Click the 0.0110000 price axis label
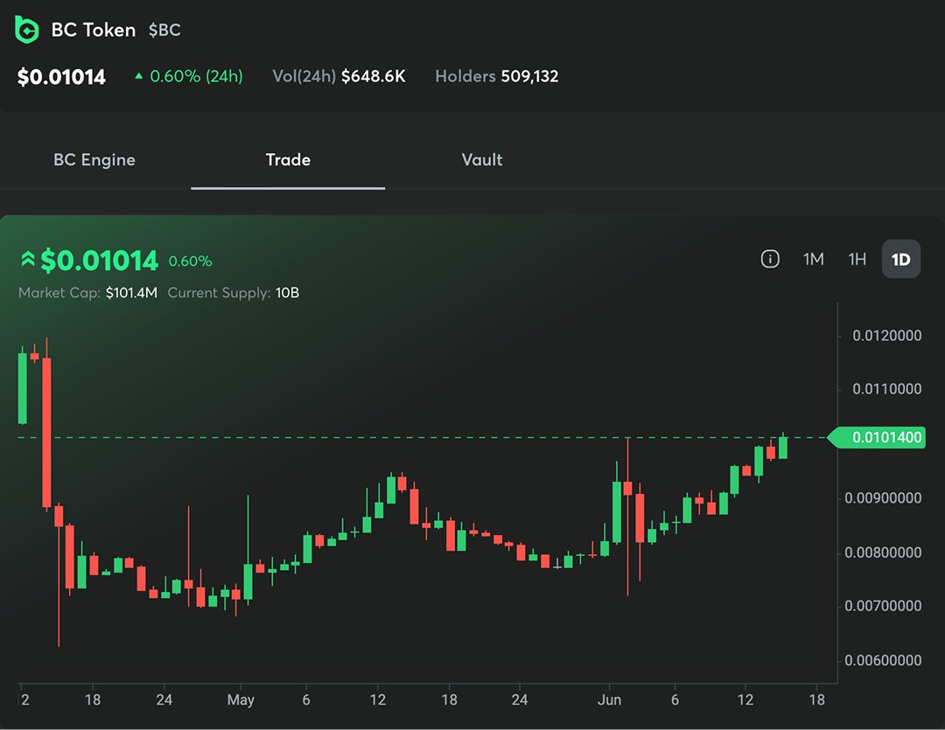This screenshot has height=730, width=945. (886, 389)
